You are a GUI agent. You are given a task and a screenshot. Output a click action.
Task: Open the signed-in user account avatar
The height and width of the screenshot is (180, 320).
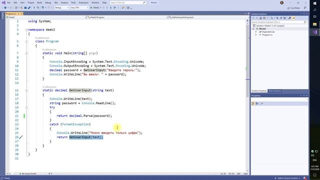pyautogui.click(x=282, y=2)
